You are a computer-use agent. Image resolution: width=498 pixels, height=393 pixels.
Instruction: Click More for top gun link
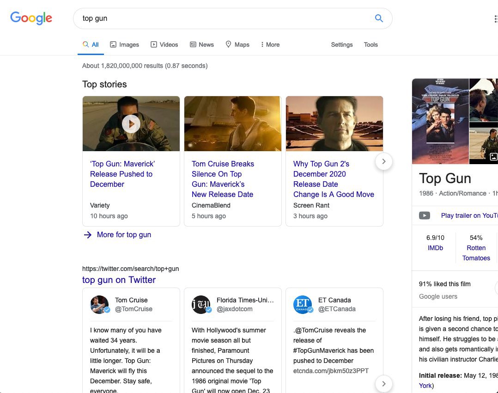coord(124,235)
